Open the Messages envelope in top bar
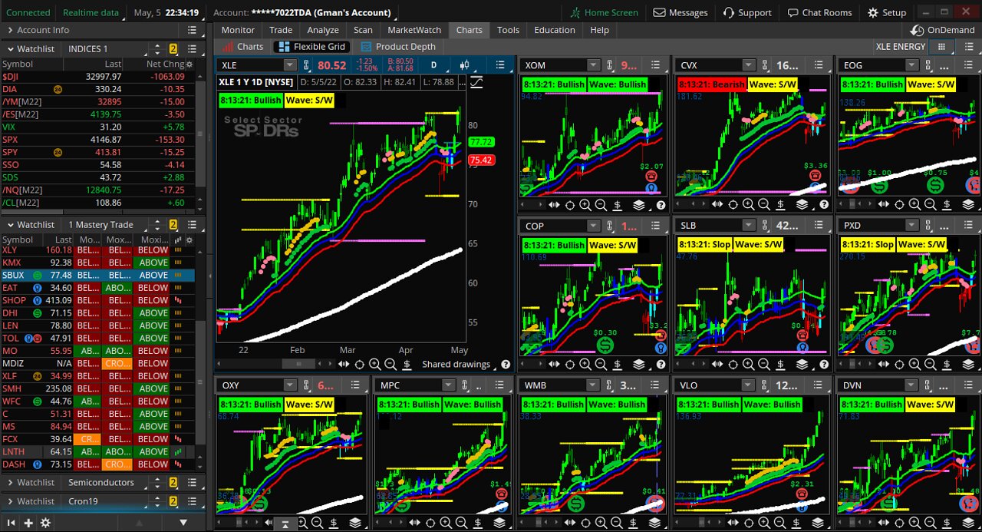The height and width of the screenshot is (532, 982). (x=680, y=12)
